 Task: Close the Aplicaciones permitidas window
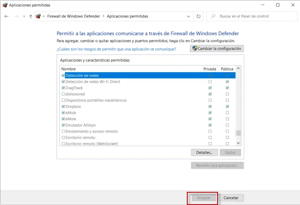(x=293, y=5)
